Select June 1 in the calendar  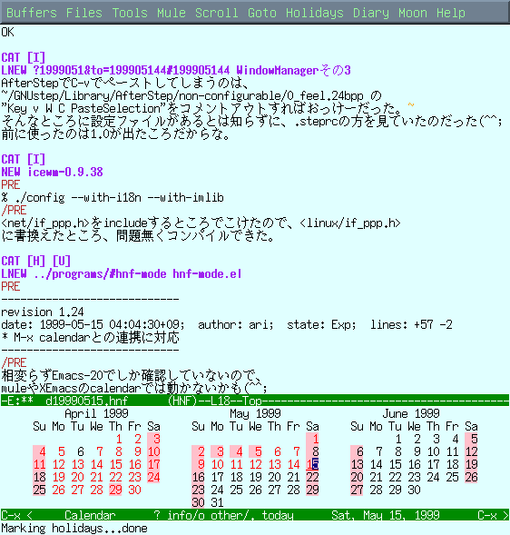click(x=398, y=439)
